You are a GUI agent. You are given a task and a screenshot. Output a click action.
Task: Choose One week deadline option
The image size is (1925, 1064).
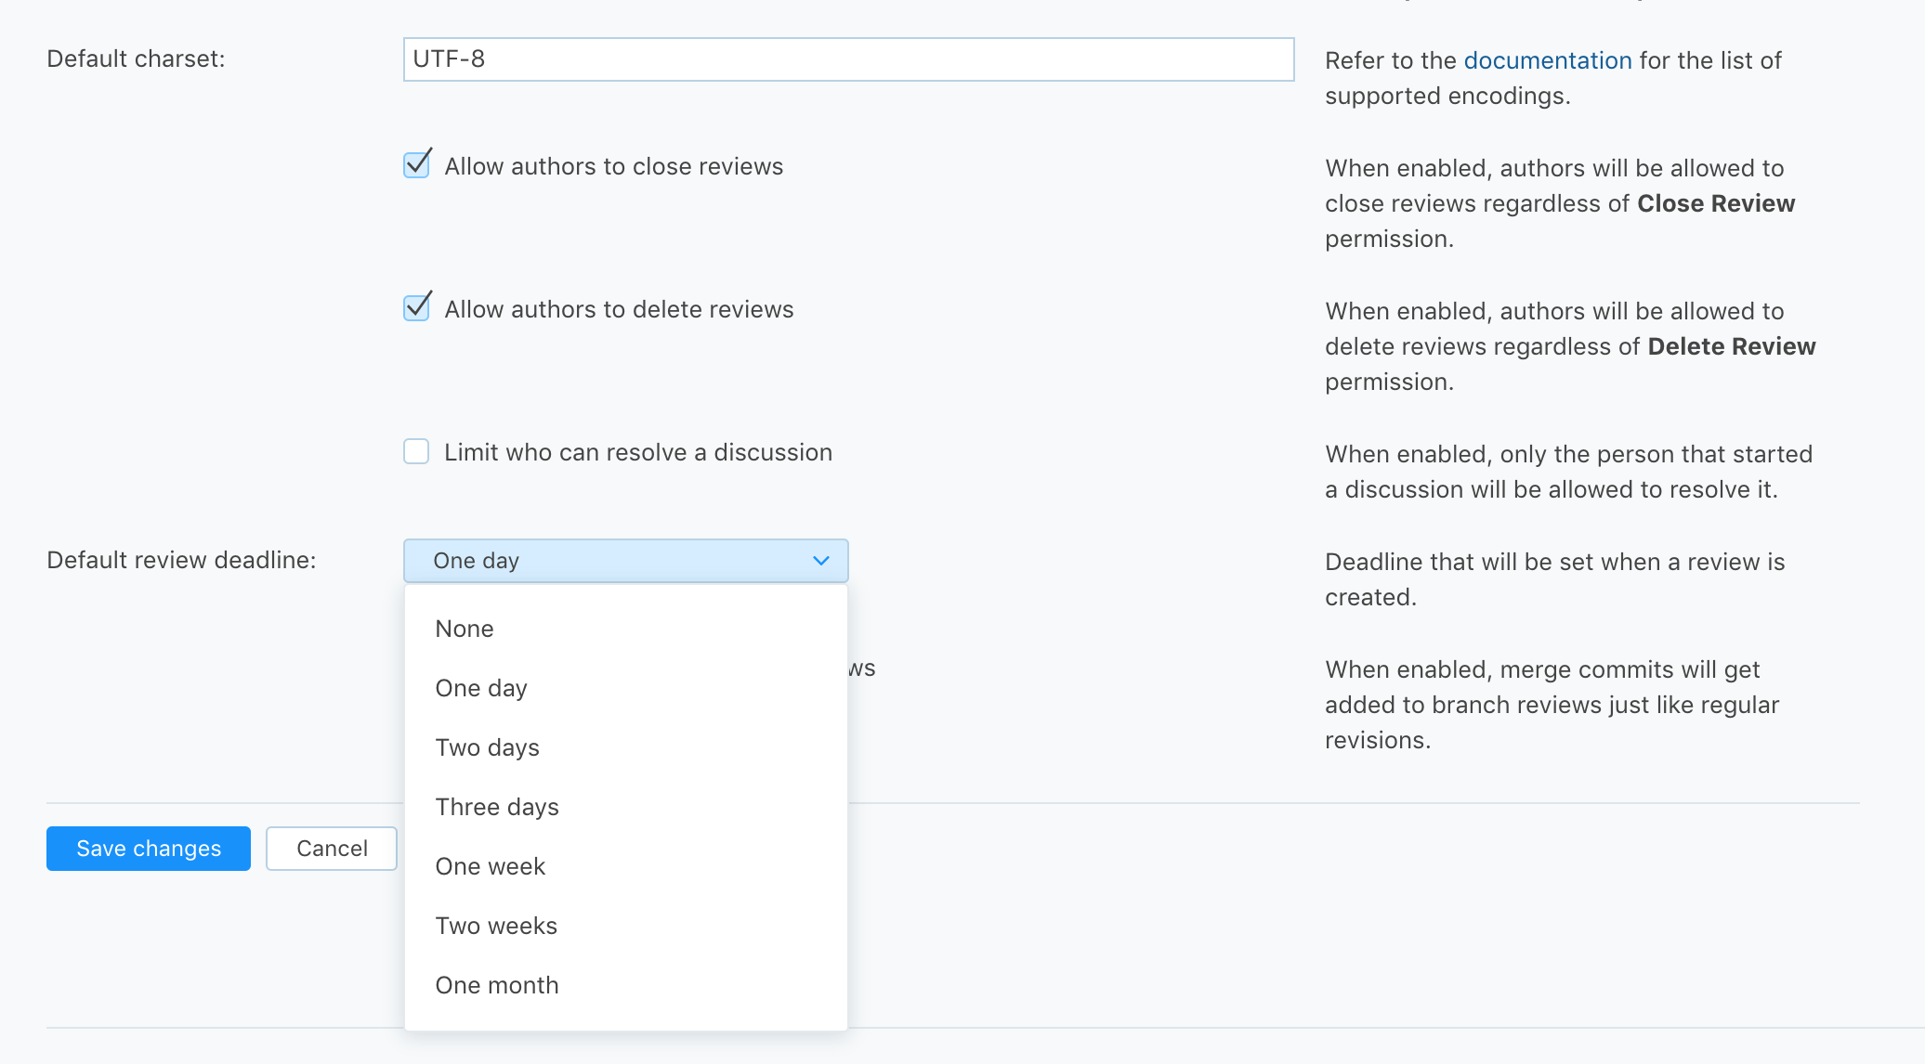(x=625, y=866)
